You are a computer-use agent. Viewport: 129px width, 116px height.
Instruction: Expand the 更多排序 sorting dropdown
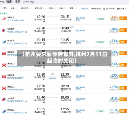pyautogui.click(x=122, y=9)
